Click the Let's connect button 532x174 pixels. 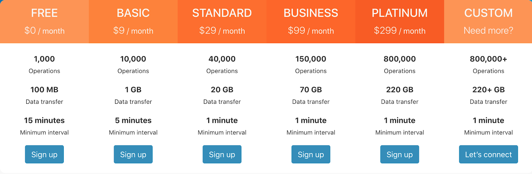point(488,154)
